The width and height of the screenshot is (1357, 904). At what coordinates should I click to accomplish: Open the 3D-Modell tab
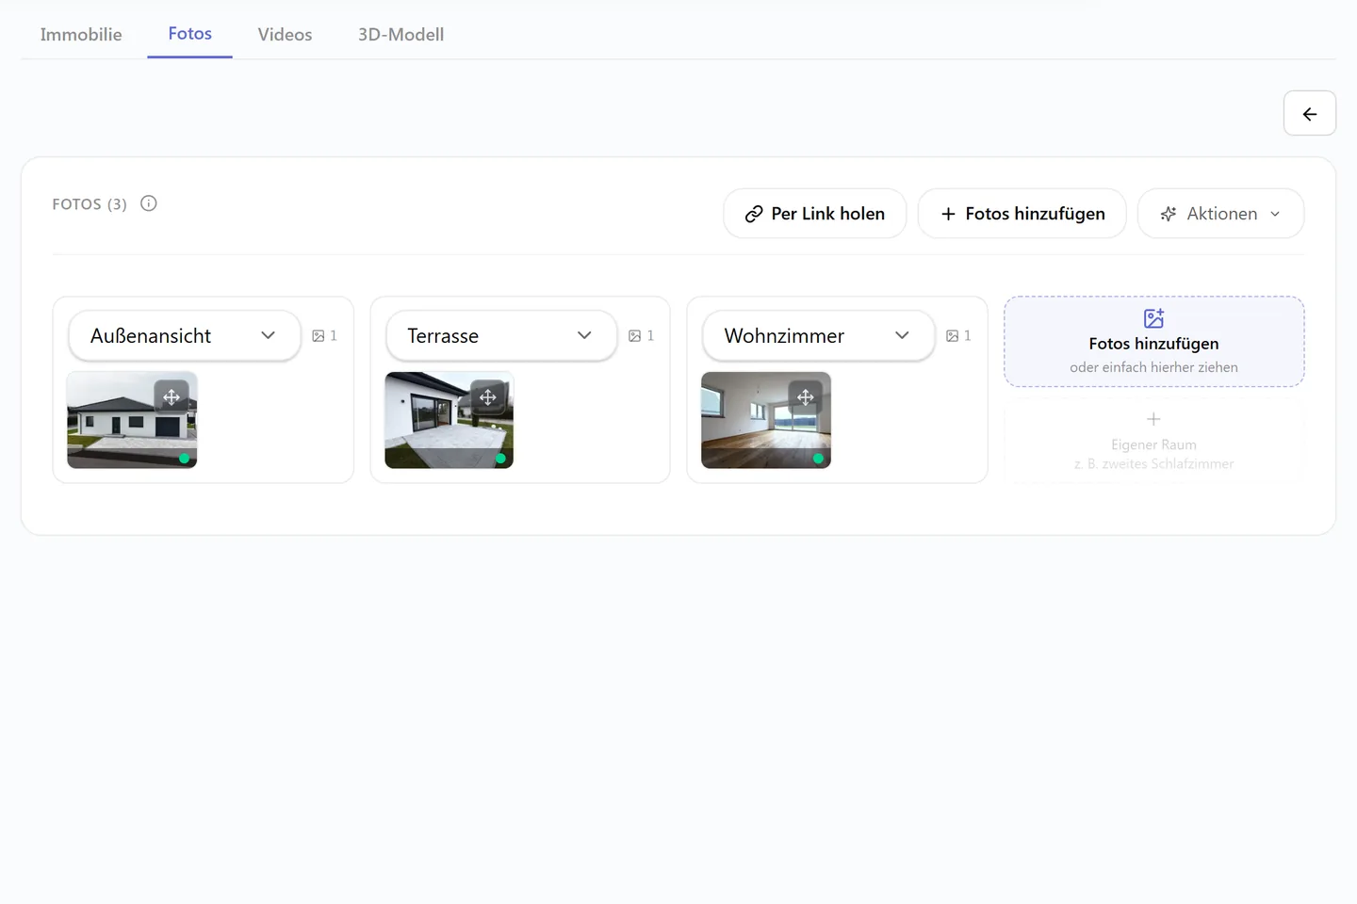(401, 34)
